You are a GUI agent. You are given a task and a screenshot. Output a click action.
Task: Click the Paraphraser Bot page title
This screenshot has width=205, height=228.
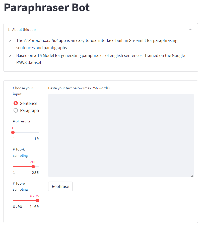(47, 8)
